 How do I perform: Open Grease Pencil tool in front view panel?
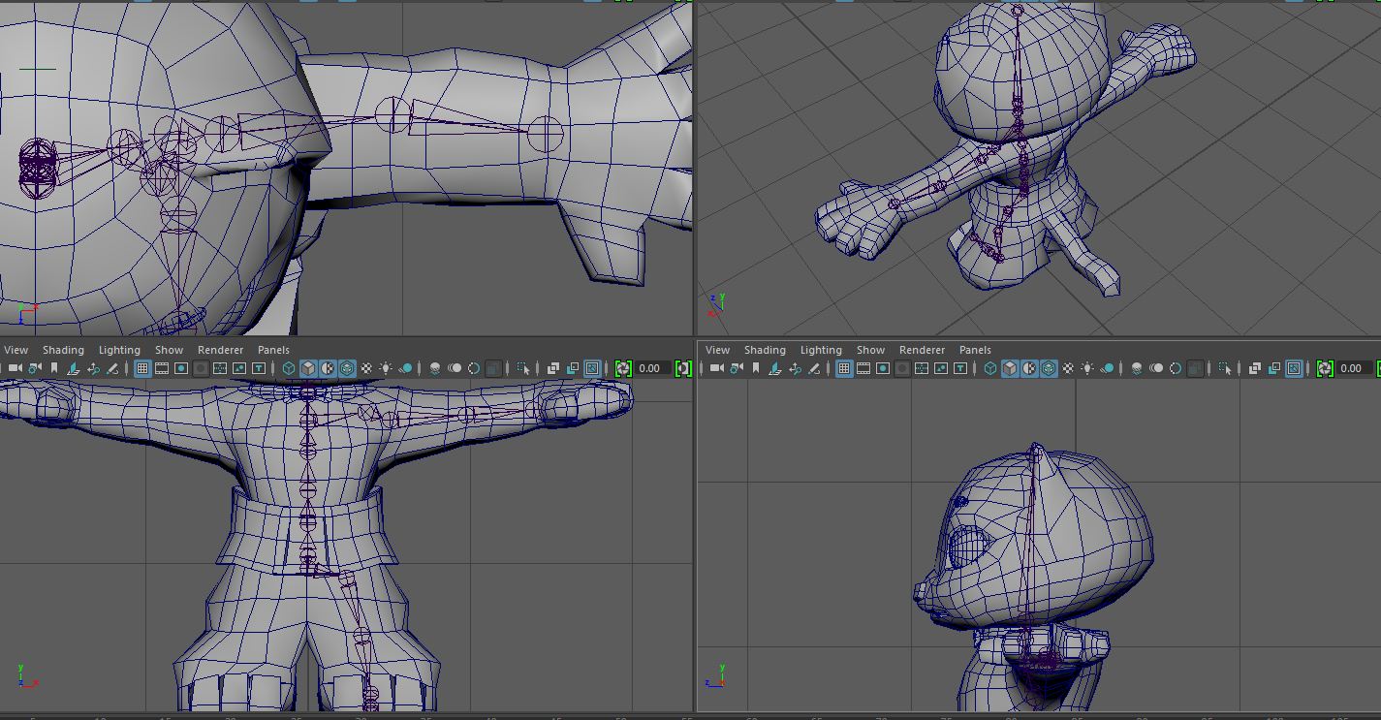(x=112, y=368)
